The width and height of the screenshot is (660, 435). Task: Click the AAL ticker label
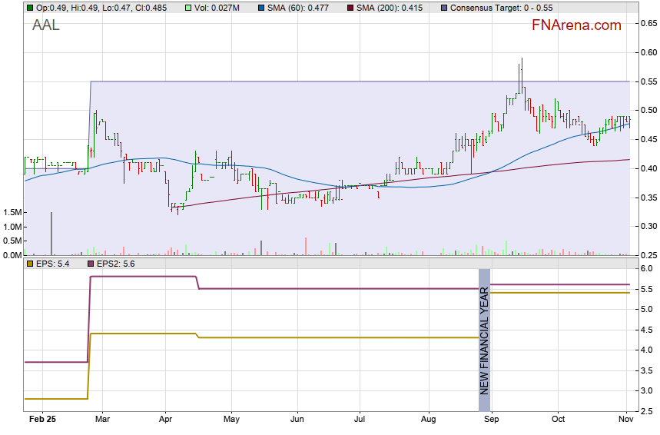tap(46, 25)
